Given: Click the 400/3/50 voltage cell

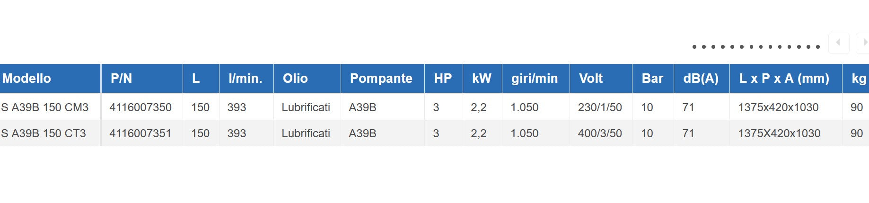Looking at the screenshot, I should (599, 133).
